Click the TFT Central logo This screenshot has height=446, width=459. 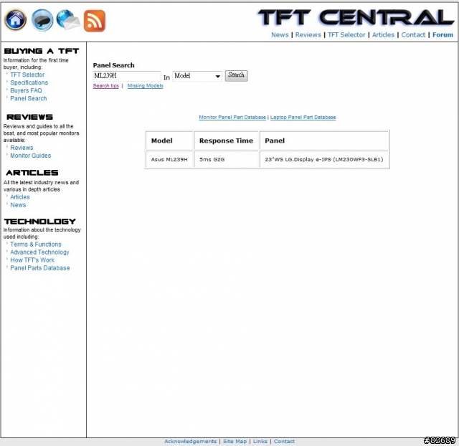356,17
